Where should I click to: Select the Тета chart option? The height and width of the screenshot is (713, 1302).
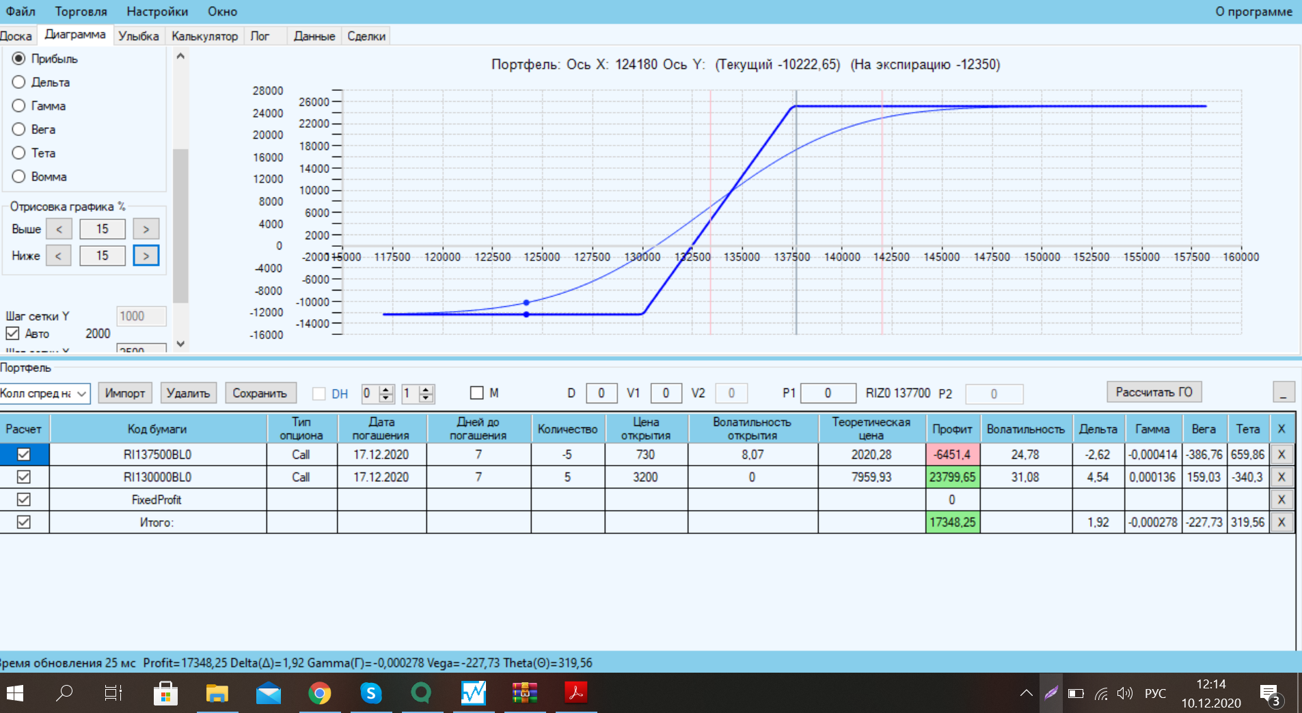click(18, 153)
